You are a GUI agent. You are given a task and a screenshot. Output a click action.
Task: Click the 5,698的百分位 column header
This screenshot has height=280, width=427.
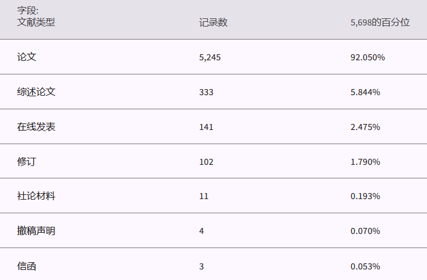pos(380,22)
